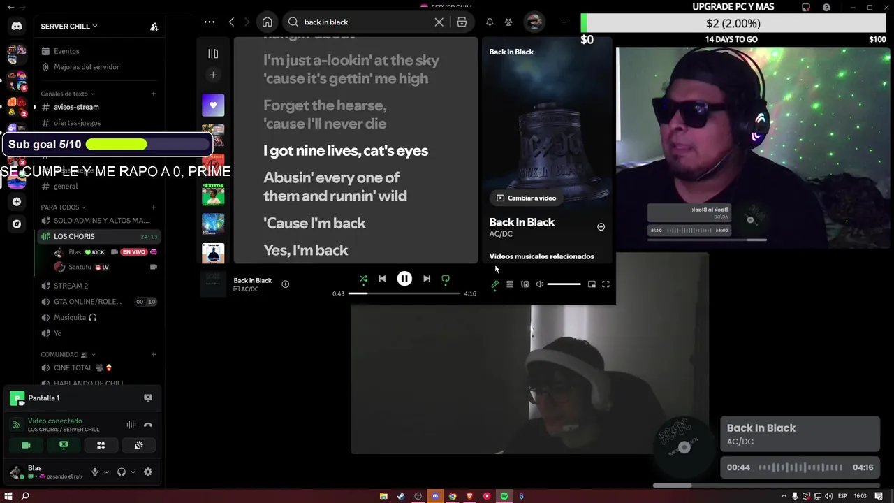Viewport: 894px width, 503px height.
Task: Clear the Spotify search field
Action: pos(439,22)
